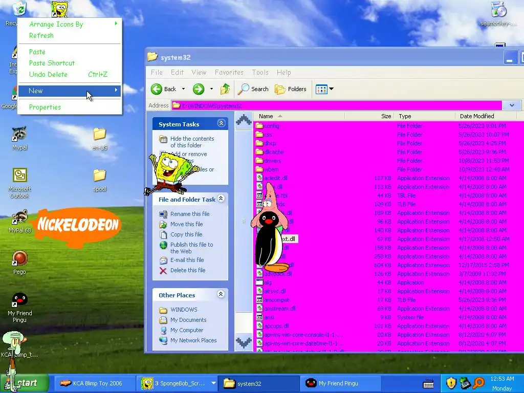The height and width of the screenshot is (393, 524).
Task: Select the spool folder on desktop
Action: click(100, 176)
